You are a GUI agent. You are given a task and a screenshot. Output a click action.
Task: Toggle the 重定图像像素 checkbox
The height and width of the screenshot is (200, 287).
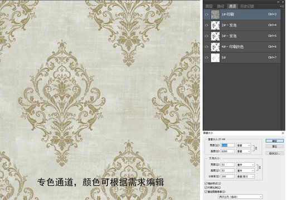[206, 192]
